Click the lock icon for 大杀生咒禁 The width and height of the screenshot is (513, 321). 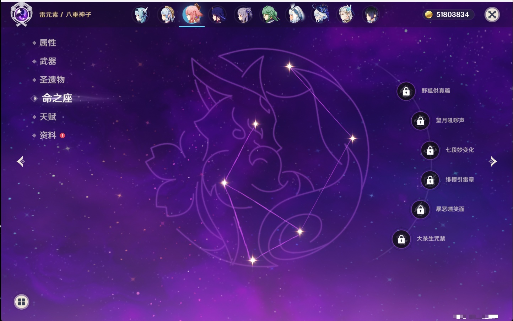tap(401, 239)
